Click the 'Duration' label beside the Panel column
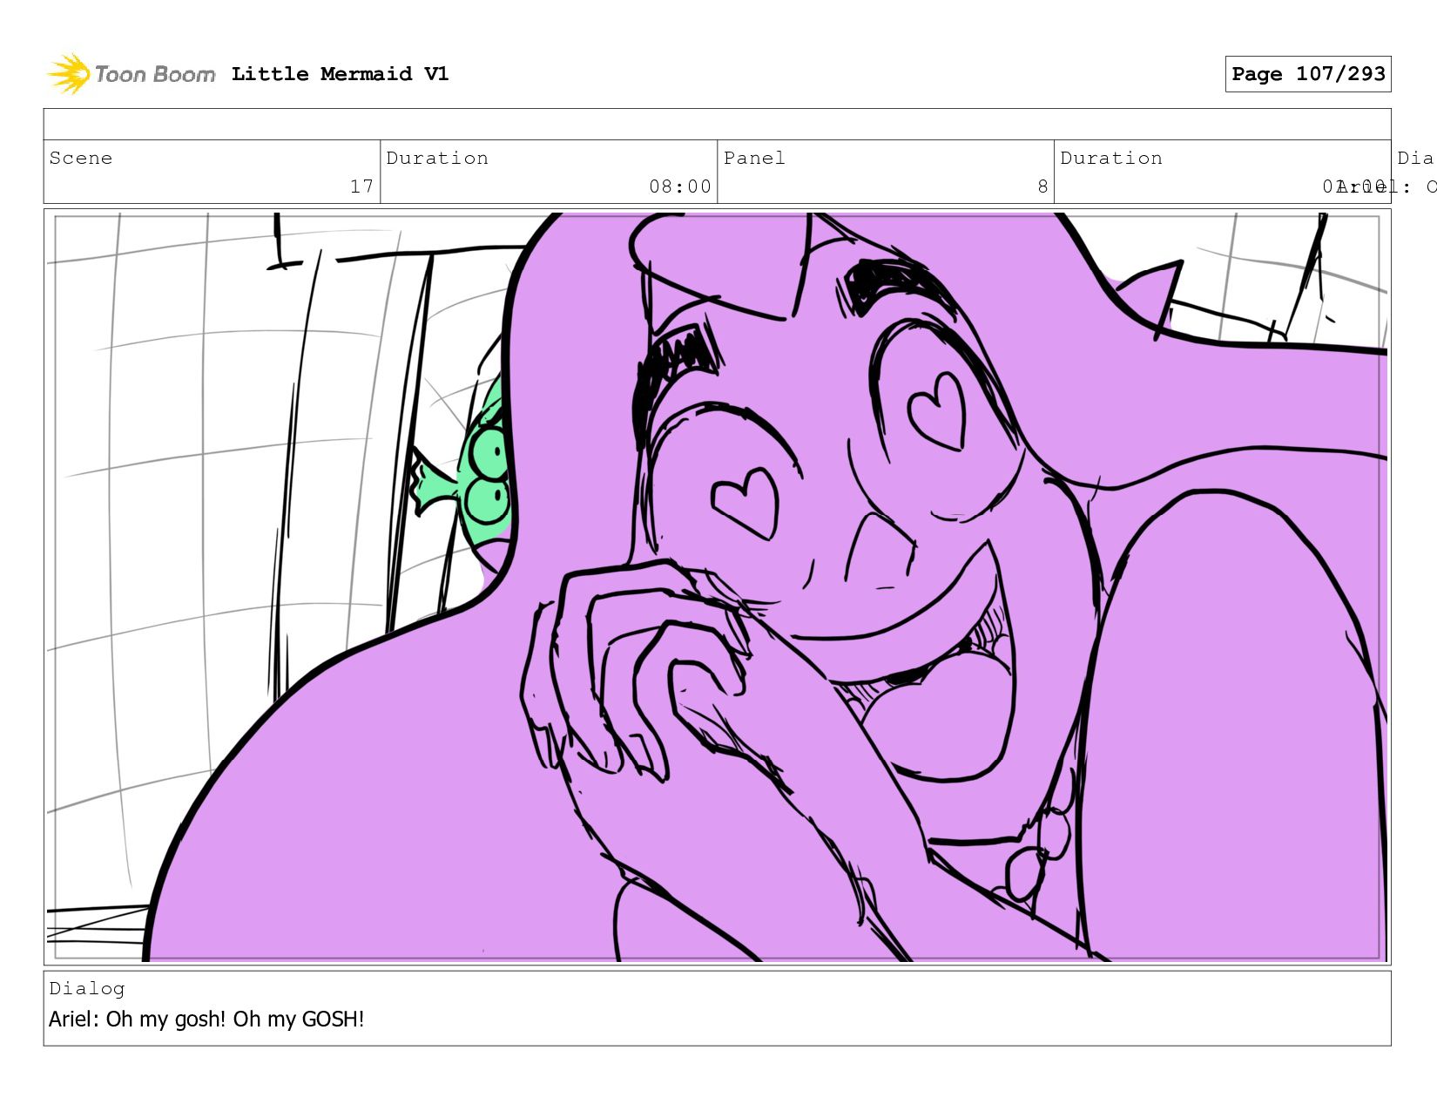Image resolution: width=1437 pixels, height=1111 pixels. tap(1111, 158)
